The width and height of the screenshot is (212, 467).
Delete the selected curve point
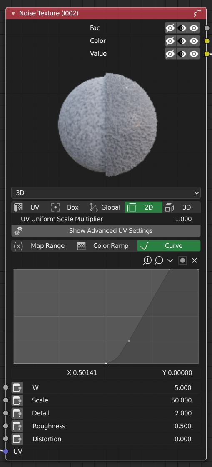point(195,261)
